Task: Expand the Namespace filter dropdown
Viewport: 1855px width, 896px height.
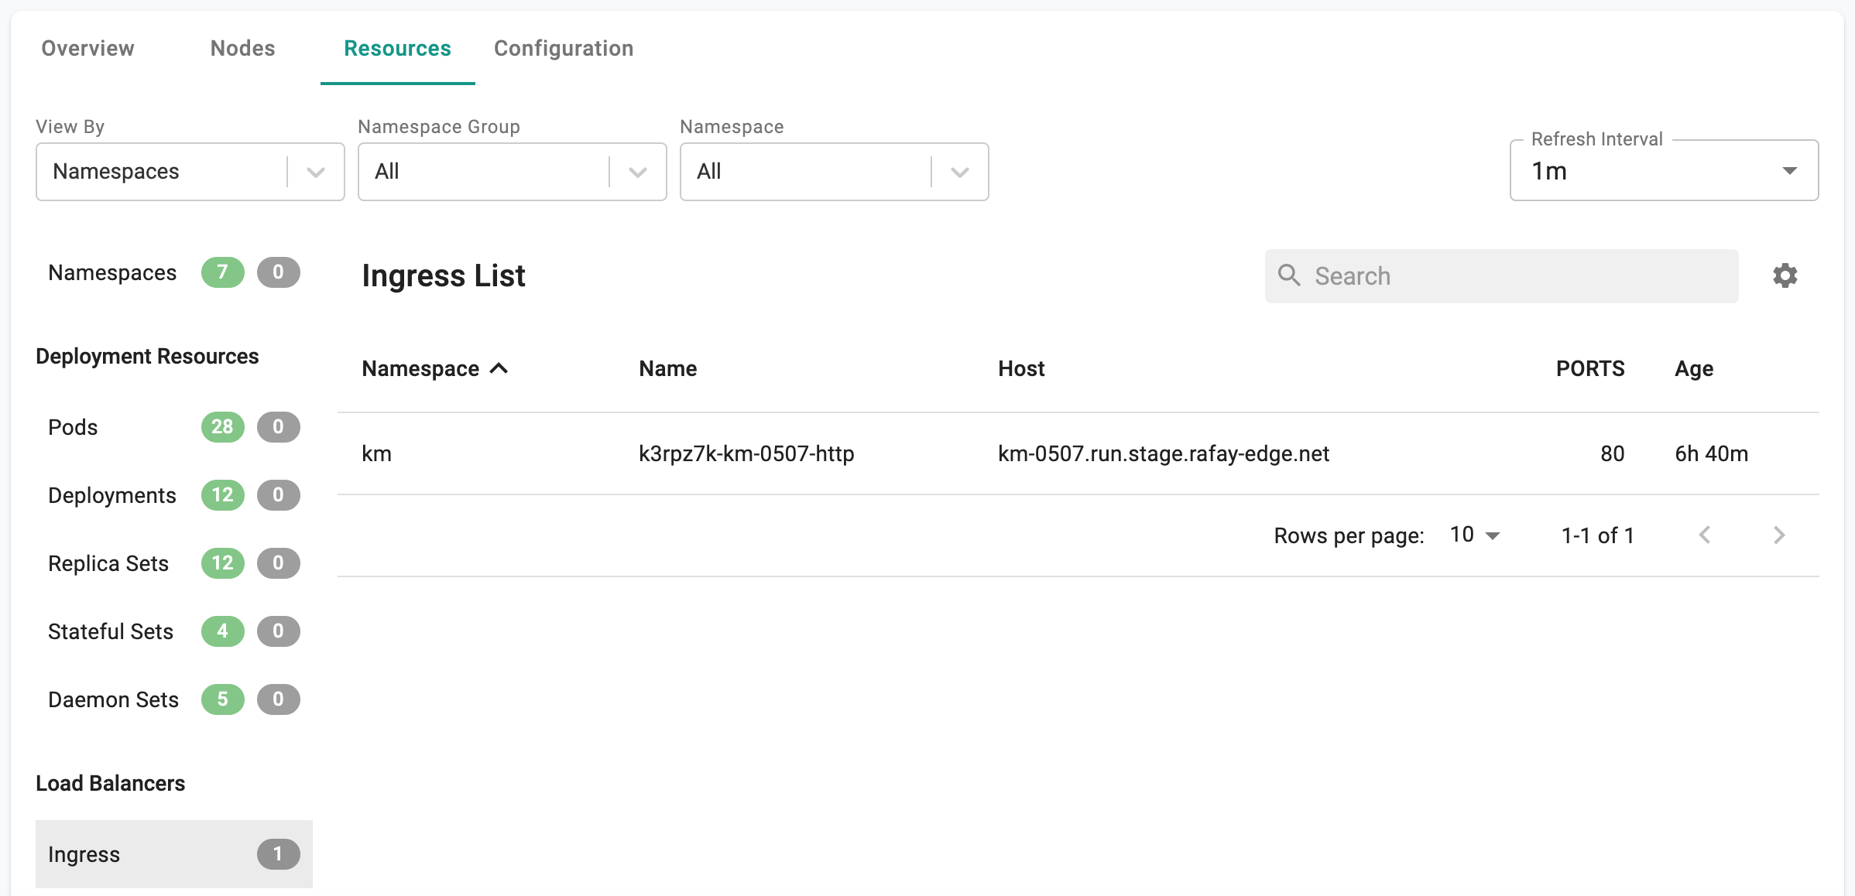Action: pos(834,171)
